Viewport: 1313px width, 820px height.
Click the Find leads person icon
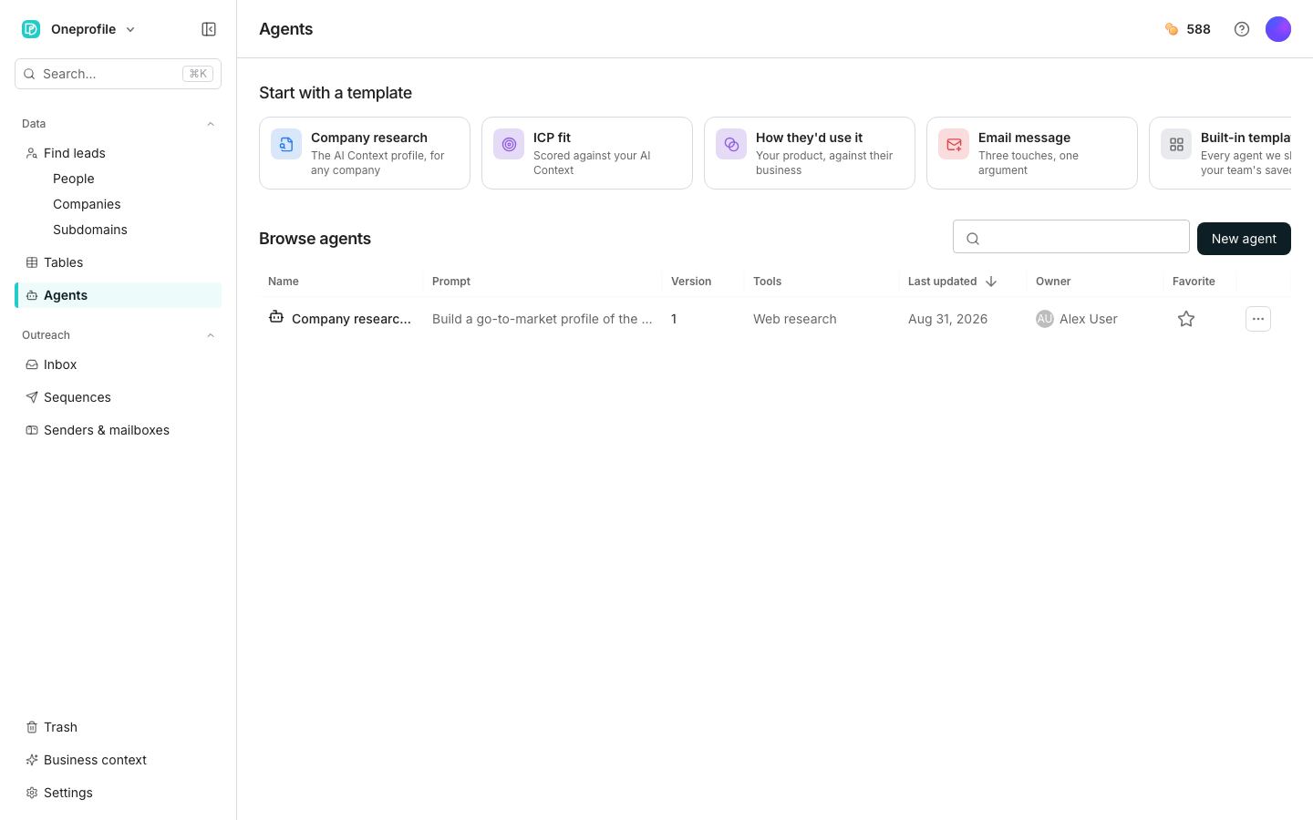point(32,153)
